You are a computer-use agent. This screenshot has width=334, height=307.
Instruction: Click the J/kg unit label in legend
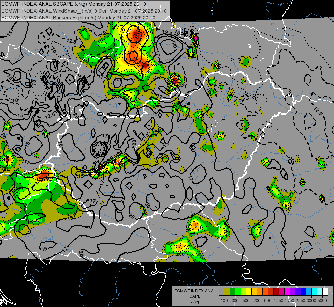point(195,302)
